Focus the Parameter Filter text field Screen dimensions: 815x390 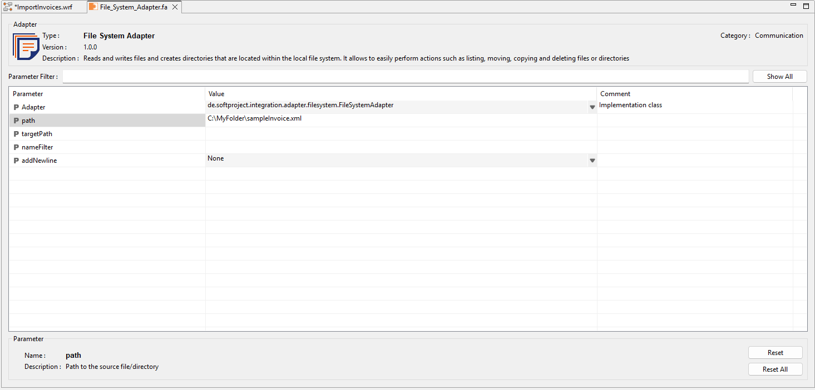click(405, 77)
